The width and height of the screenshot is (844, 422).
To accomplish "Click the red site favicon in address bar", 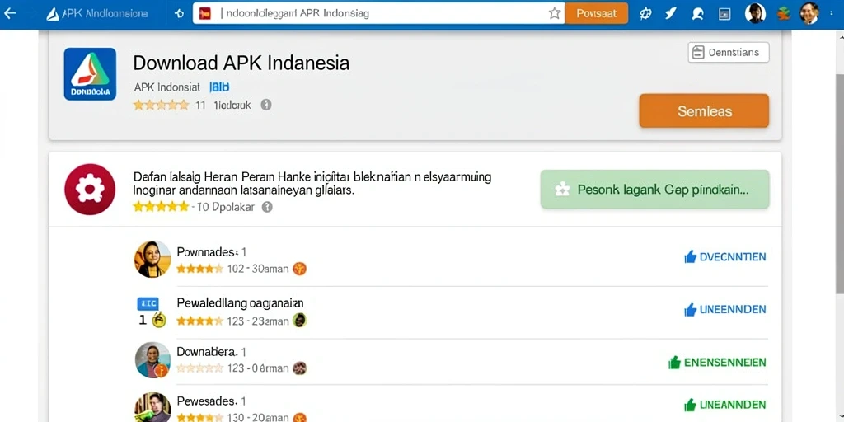I will [205, 13].
